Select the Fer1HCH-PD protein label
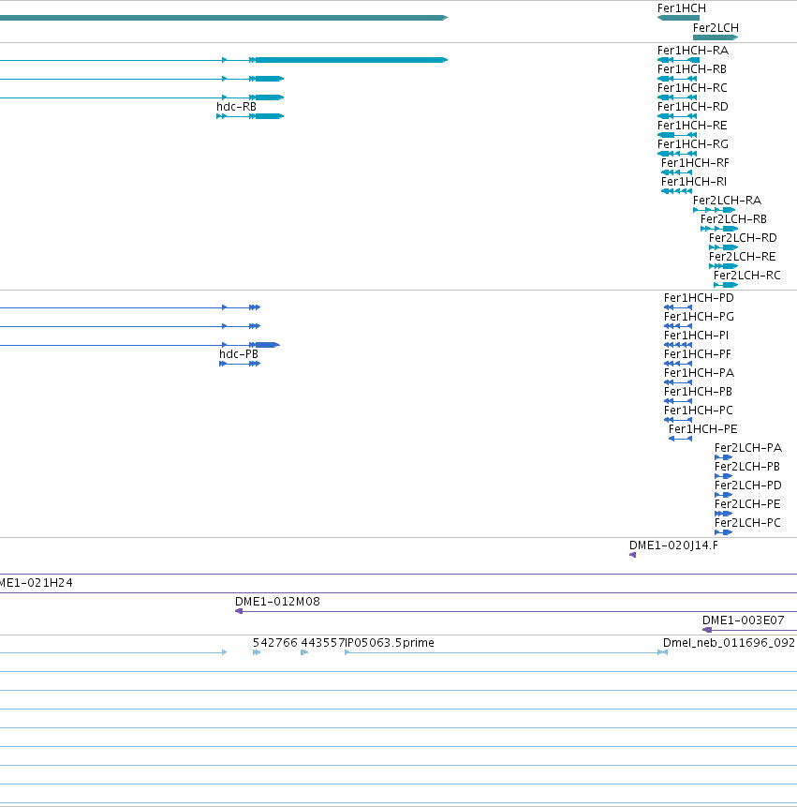This screenshot has height=807, width=797. click(699, 298)
